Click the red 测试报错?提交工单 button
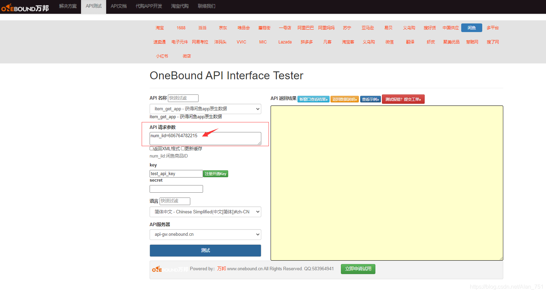The height and width of the screenshot is (293, 546). point(403,99)
